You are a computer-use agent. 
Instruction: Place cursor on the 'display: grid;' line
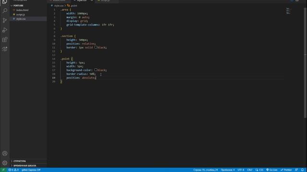77,21
